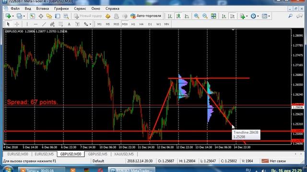Image resolution: width=307 pixels, height=172 pixels.
Task: Select the crosshair tool
Action: point(17,24)
